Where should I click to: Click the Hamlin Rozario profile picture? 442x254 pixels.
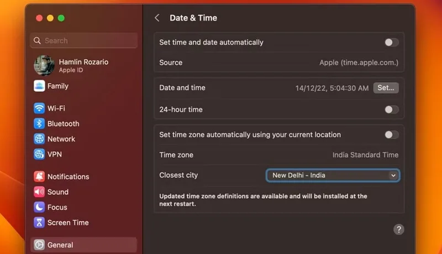click(x=44, y=65)
